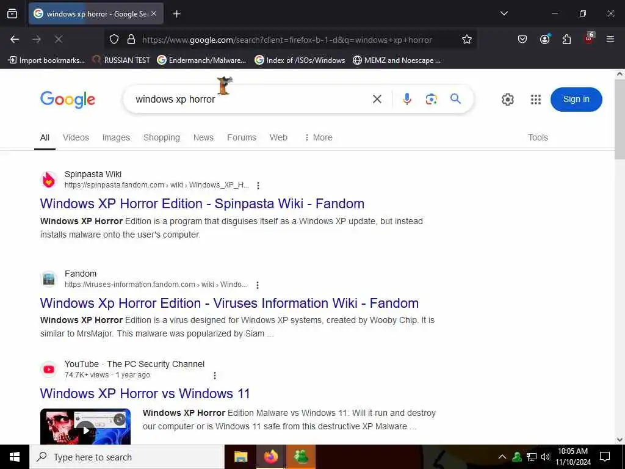The width and height of the screenshot is (625, 469).
Task: Open the Windows Start menu
Action: pos(15,457)
